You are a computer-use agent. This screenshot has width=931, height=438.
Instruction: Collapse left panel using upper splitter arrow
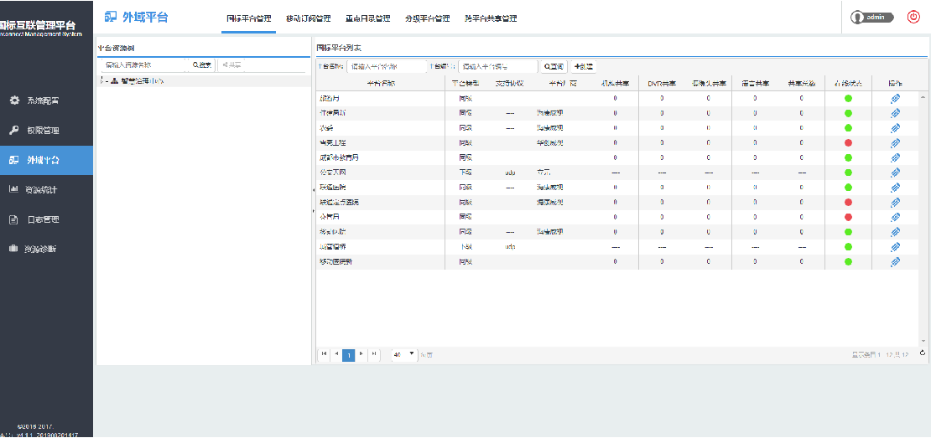(x=313, y=189)
